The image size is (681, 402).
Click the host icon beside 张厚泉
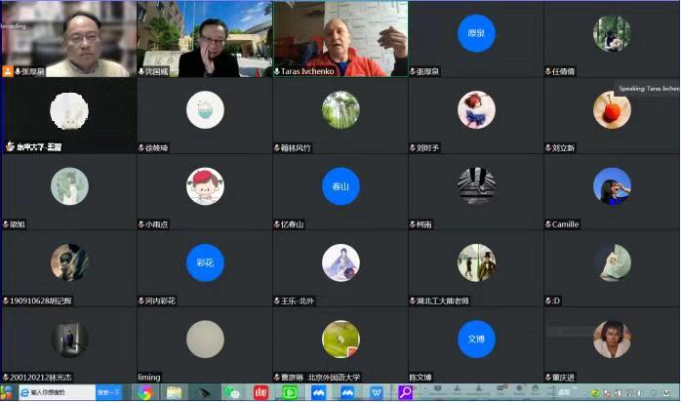7,71
